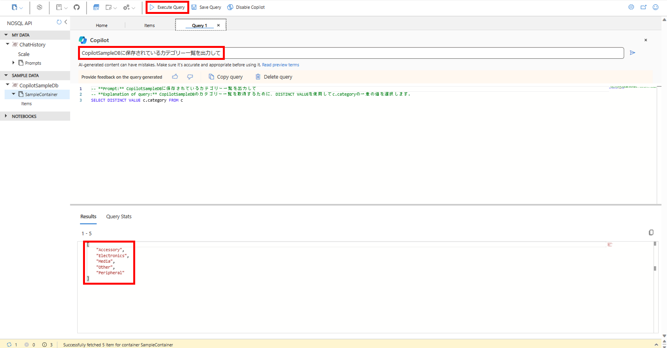Switch to the Query Stats tab
Image resolution: width=667 pixels, height=348 pixels.
(x=119, y=217)
